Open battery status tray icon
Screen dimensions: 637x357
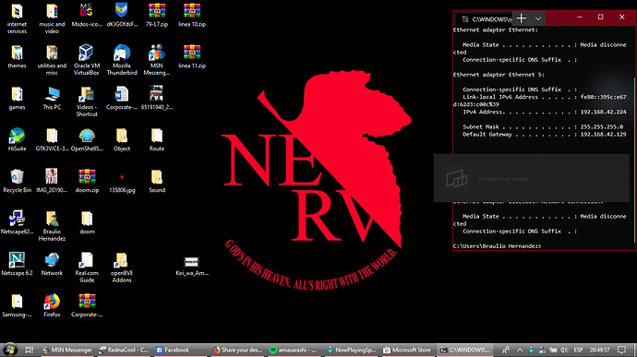(x=553, y=350)
